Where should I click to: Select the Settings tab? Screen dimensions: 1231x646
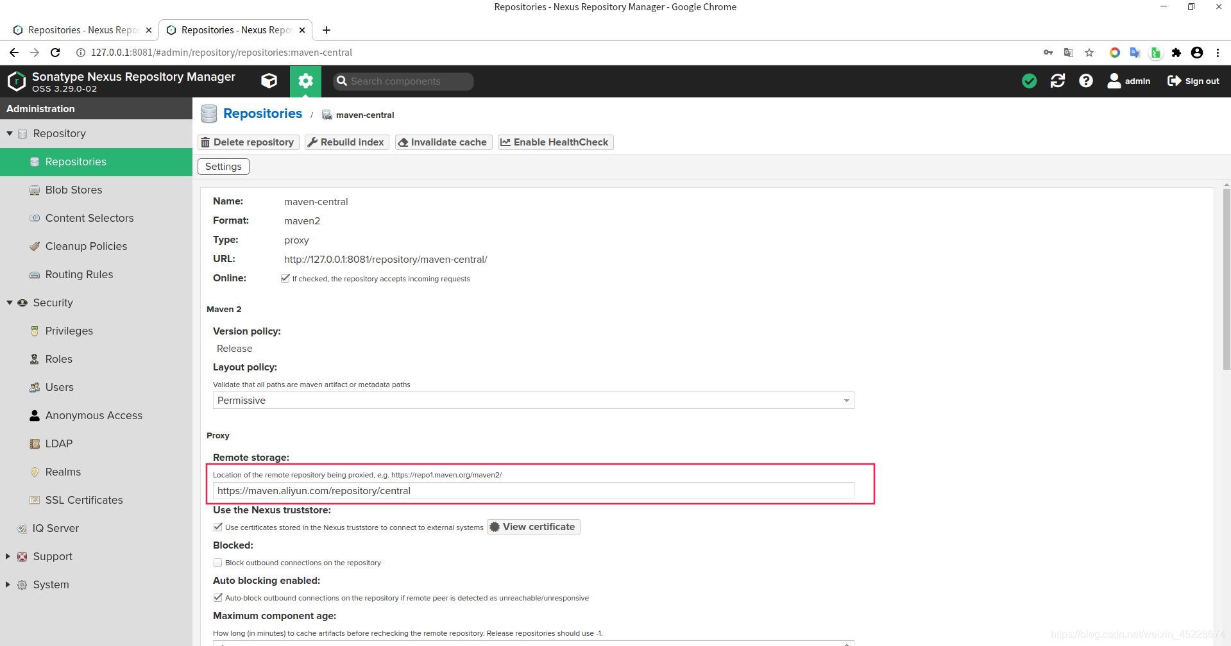click(223, 167)
